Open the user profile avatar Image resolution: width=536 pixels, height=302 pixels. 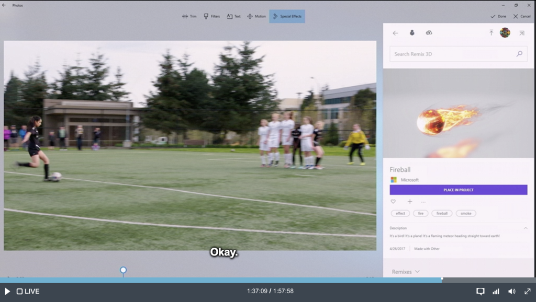pyautogui.click(x=505, y=33)
